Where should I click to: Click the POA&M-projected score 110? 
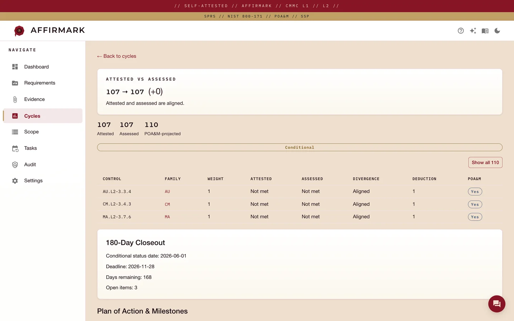coord(151,125)
